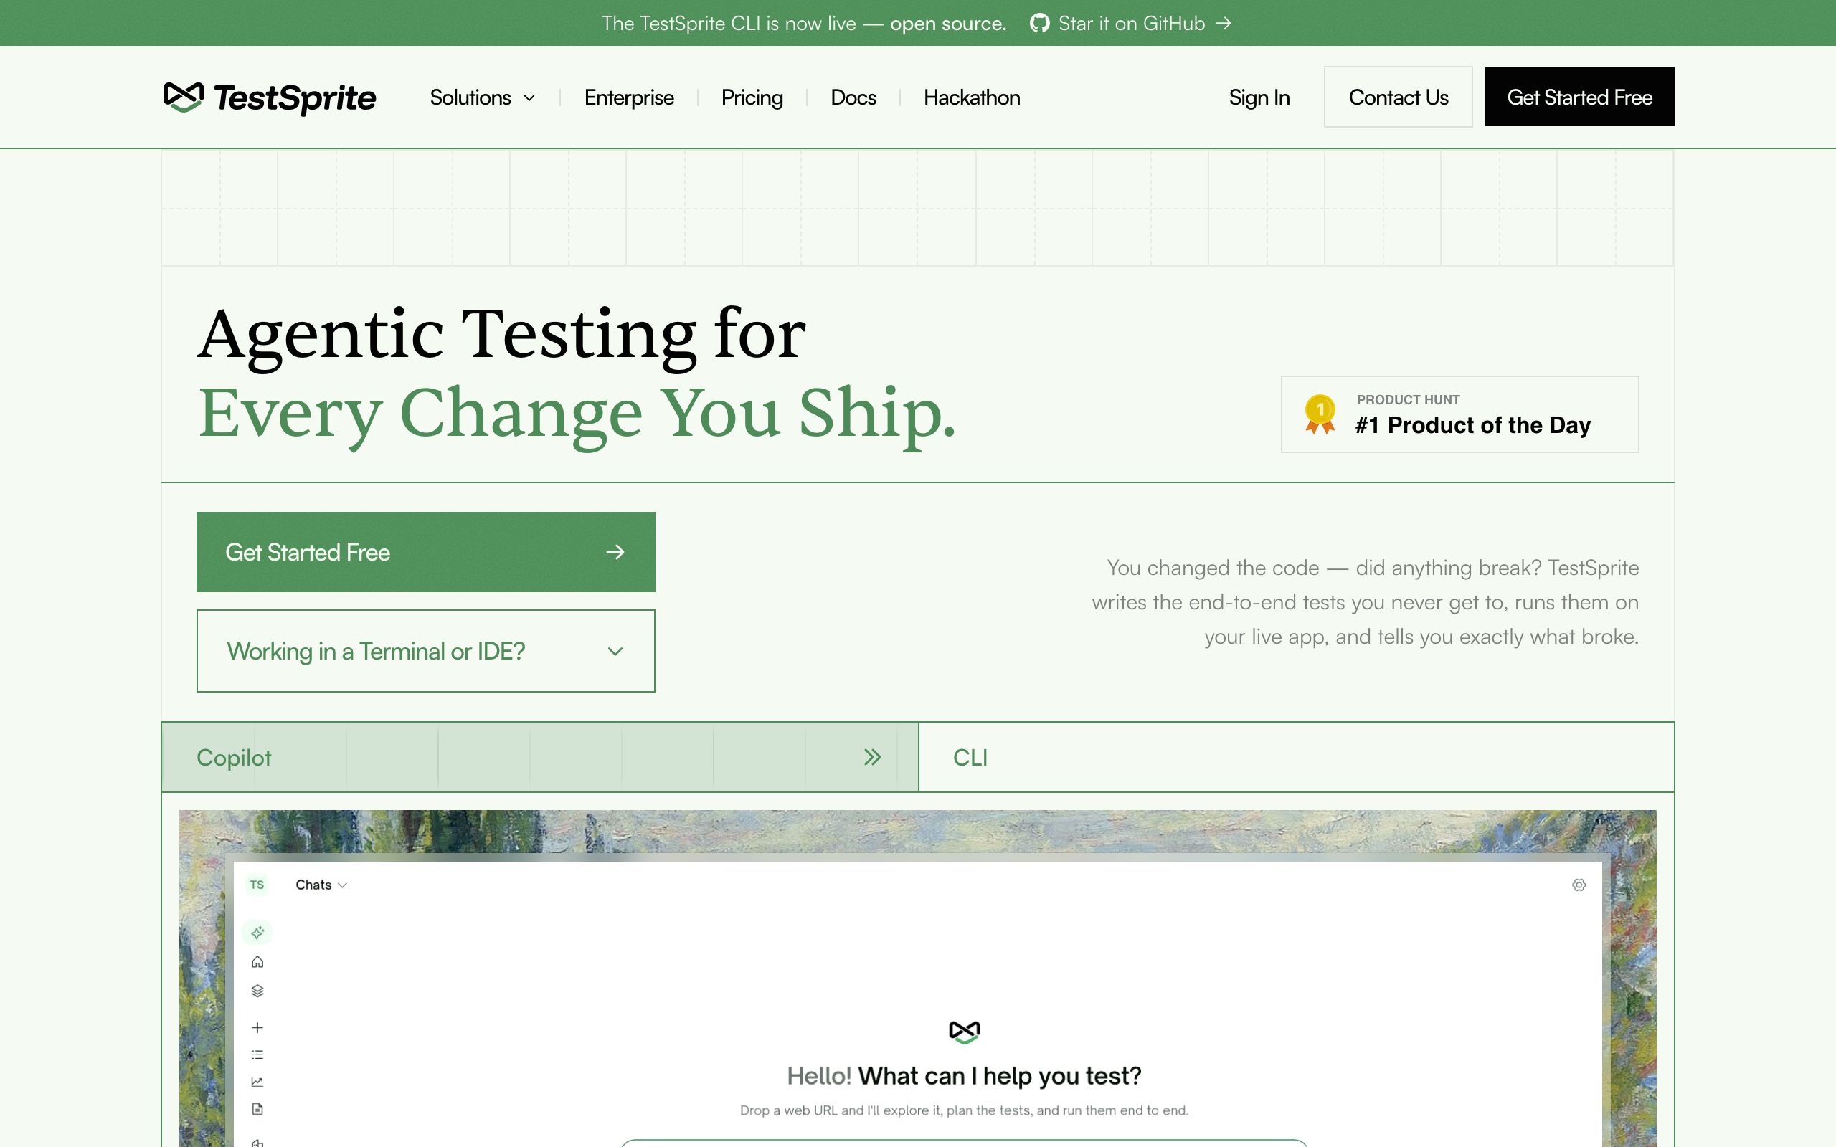Click the arrow after 'Star it on GitHub'
Image resolution: width=1836 pixels, height=1147 pixels.
click(1223, 24)
